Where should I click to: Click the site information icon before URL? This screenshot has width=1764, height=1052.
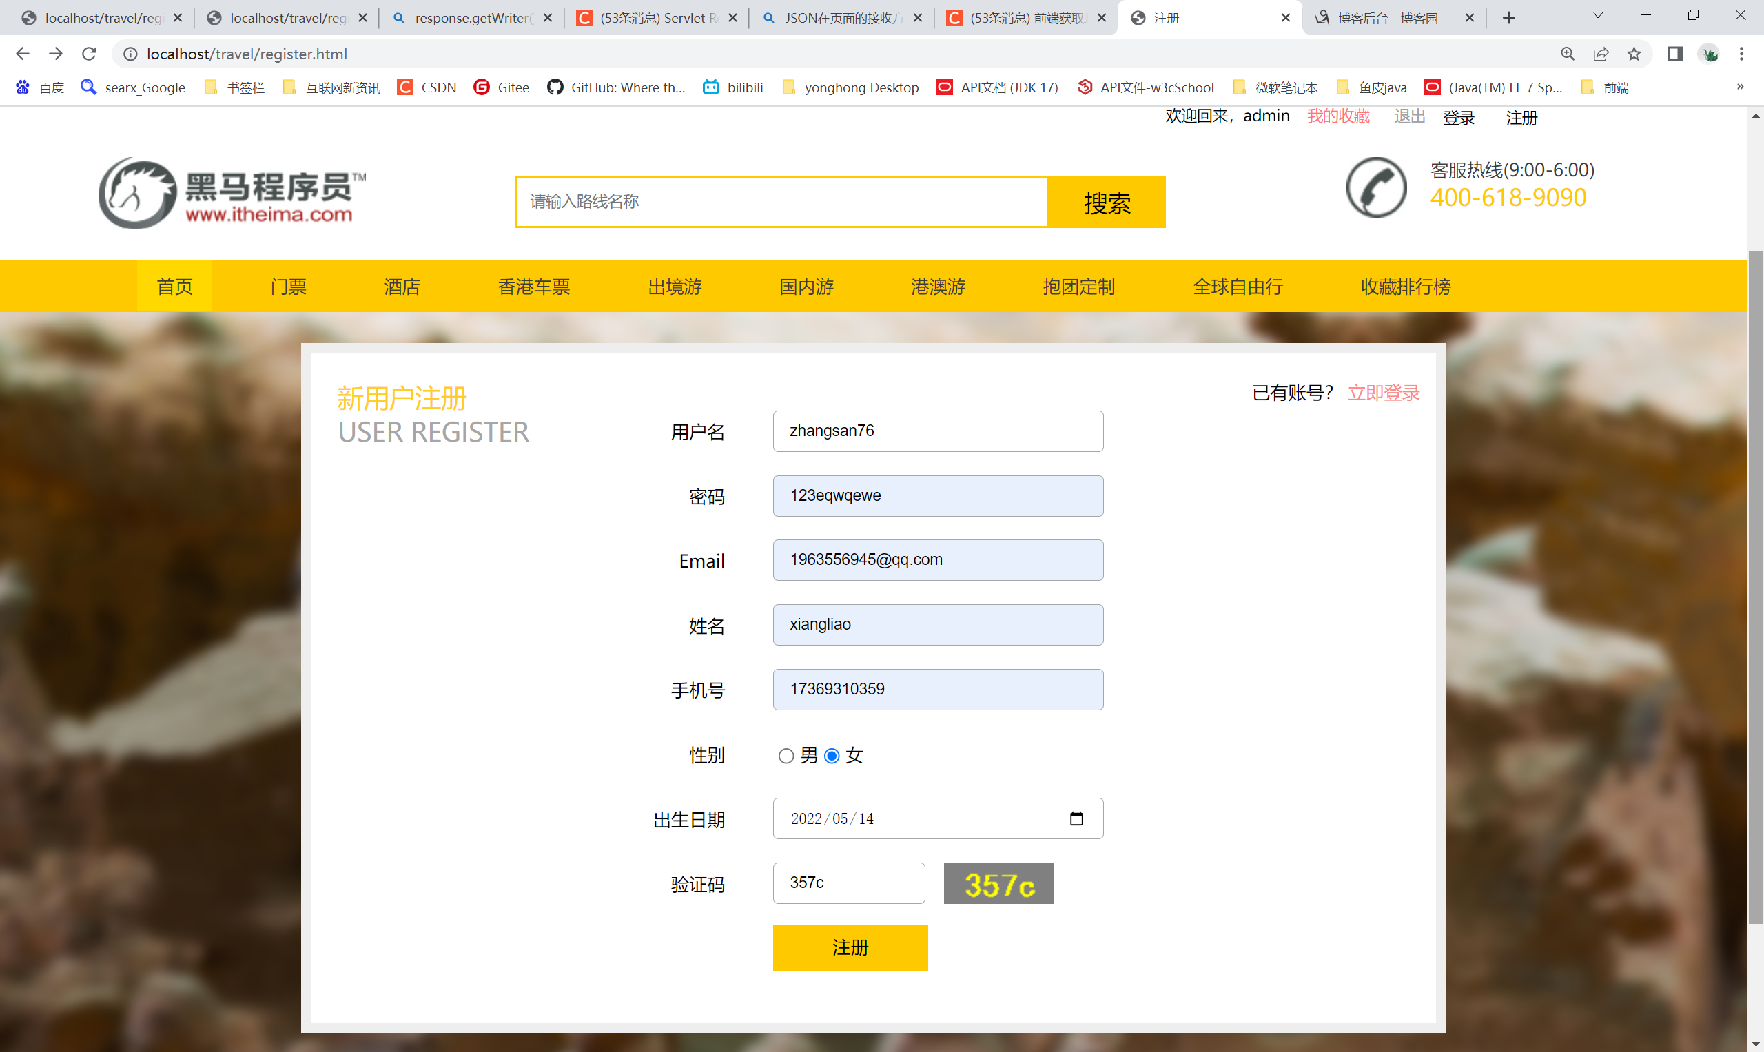130,54
